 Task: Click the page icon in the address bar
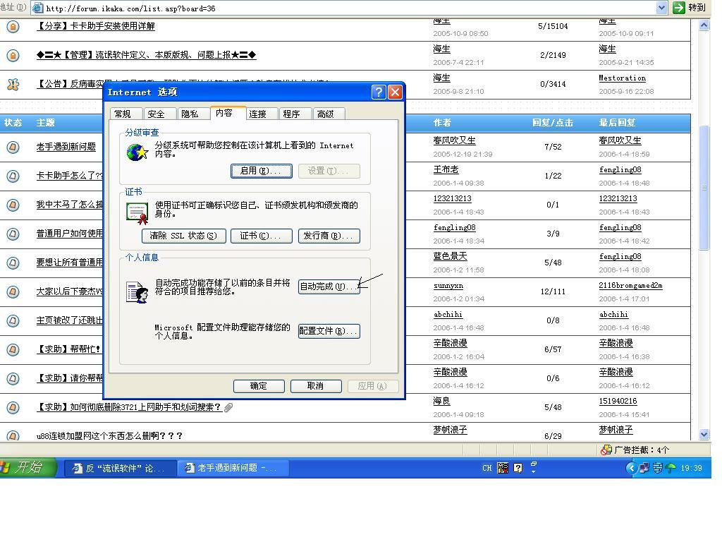pos(38,8)
